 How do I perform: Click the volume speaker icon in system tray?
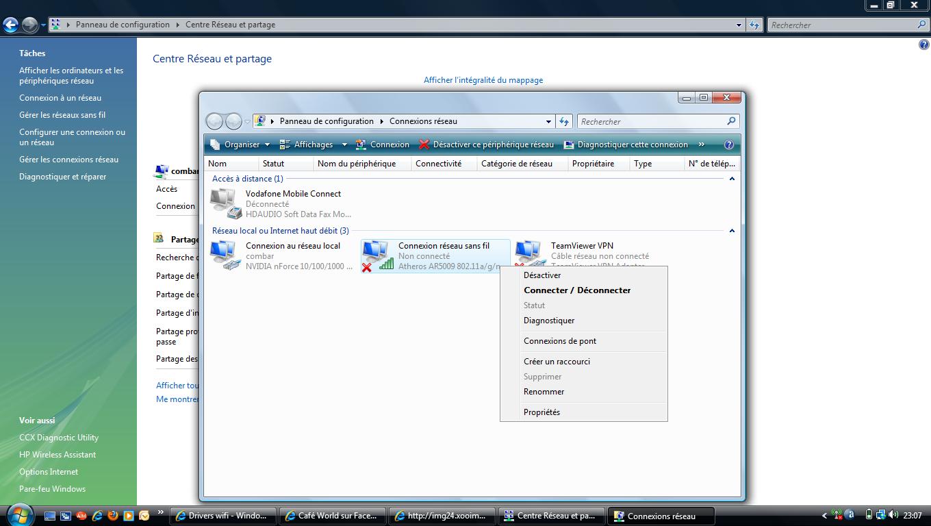click(893, 515)
